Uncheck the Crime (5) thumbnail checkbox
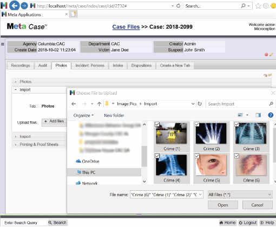 pos(197,156)
